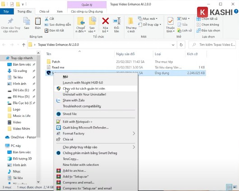The height and width of the screenshot is (191, 239).
Task: Open the Dễ truy cập dropdown
Action: pyautogui.click(x=149, y=25)
